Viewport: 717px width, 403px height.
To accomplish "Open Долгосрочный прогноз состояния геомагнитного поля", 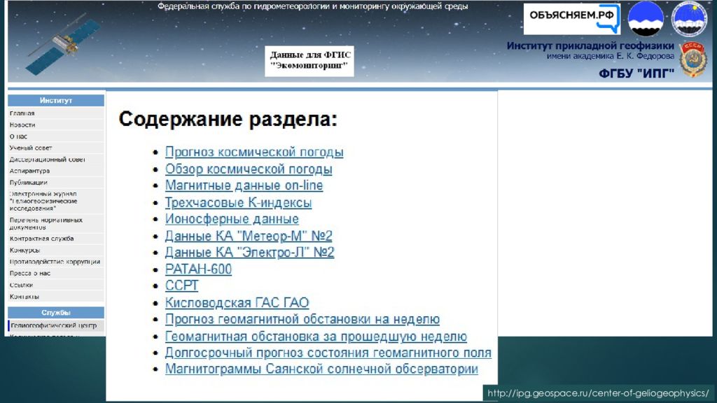I will tap(328, 353).
